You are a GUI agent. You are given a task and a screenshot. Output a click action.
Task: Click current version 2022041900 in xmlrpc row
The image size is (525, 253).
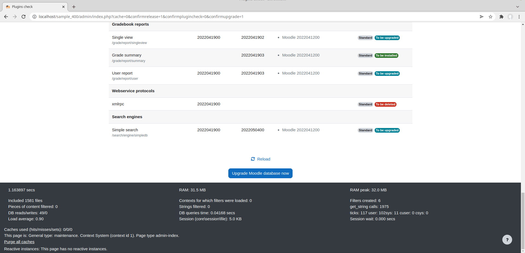point(209,104)
